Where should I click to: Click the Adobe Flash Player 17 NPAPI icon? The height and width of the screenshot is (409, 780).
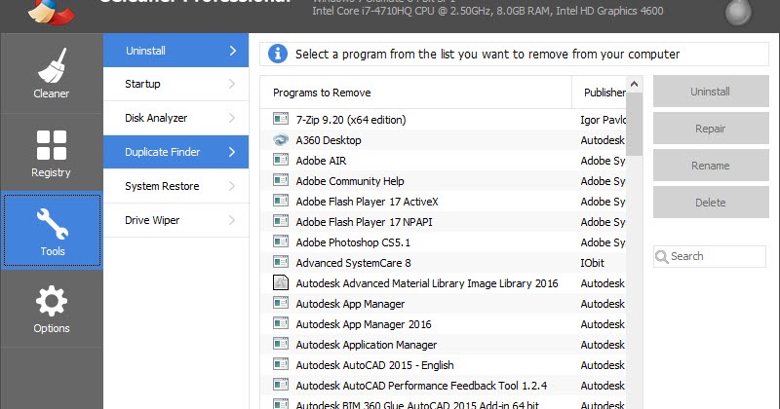[281, 221]
